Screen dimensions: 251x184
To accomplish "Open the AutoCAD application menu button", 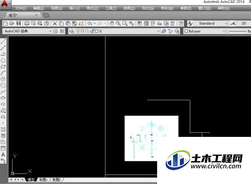I will [5, 4].
